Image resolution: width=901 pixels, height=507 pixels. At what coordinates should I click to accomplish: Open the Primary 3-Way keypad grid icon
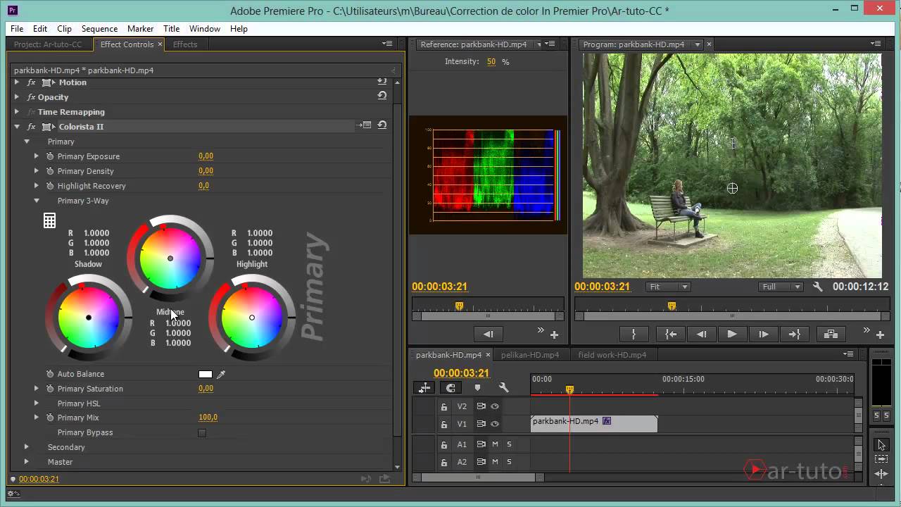(49, 220)
